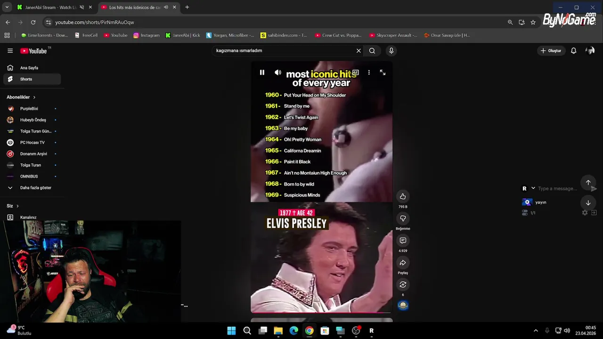
Task: Open the YouTube hamburger guide menu
Action: pos(10,51)
